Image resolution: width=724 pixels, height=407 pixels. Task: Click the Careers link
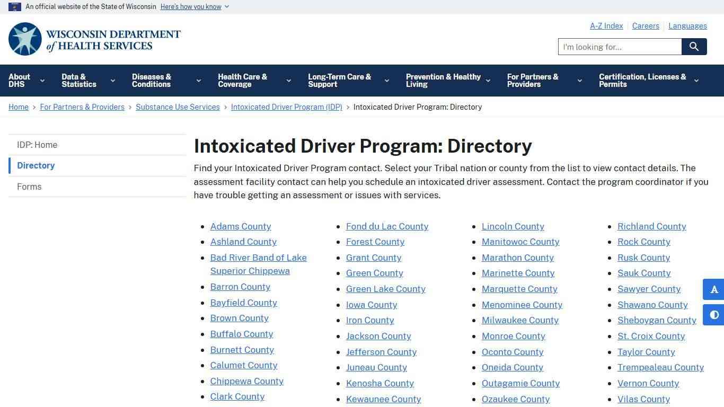pyautogui.click(x=646, y=25)
